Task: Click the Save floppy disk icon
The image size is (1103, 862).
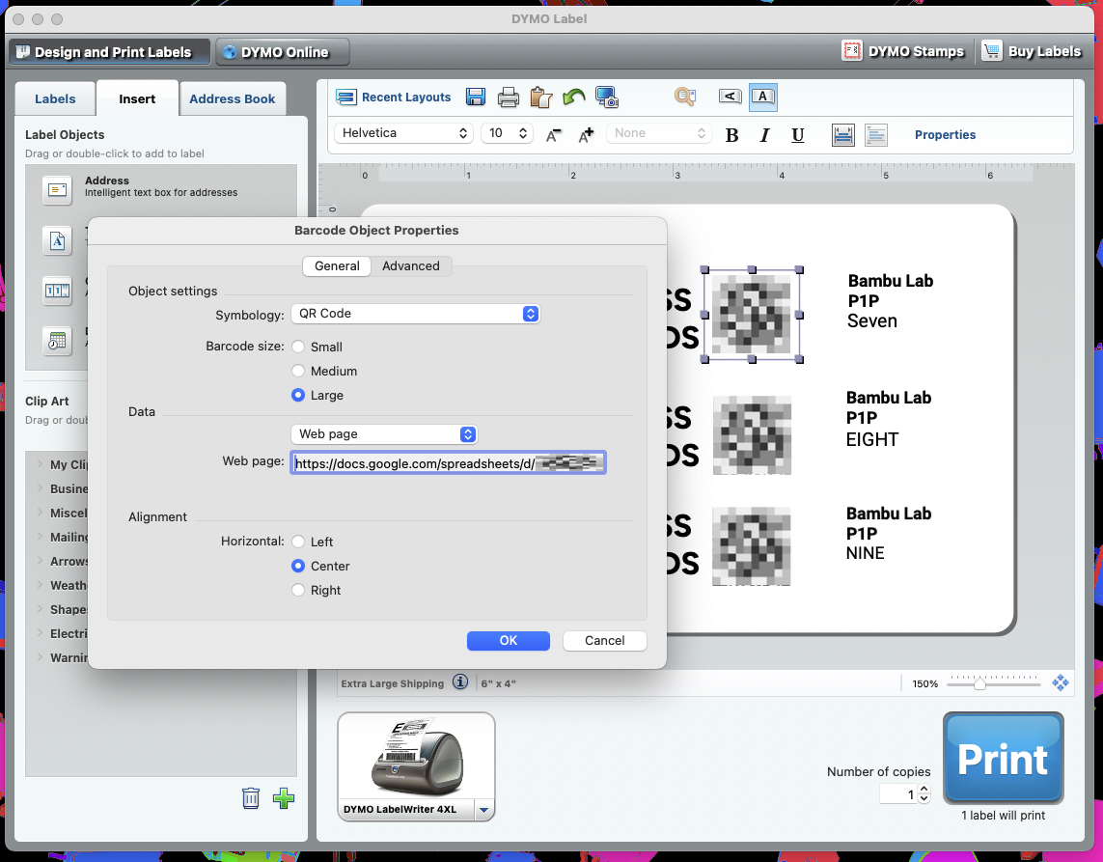Action: tap(475, 97)
